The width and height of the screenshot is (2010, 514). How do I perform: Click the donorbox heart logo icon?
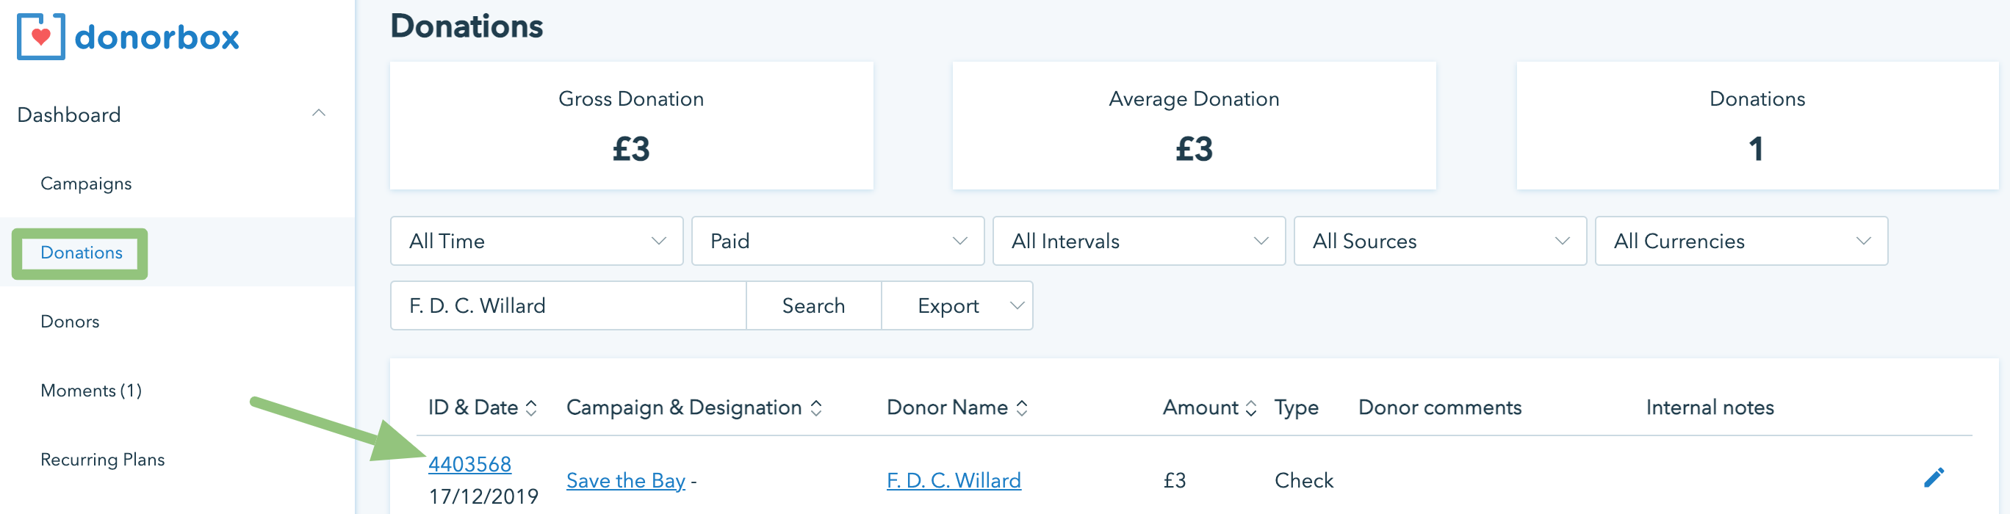[x=40, y=37]
